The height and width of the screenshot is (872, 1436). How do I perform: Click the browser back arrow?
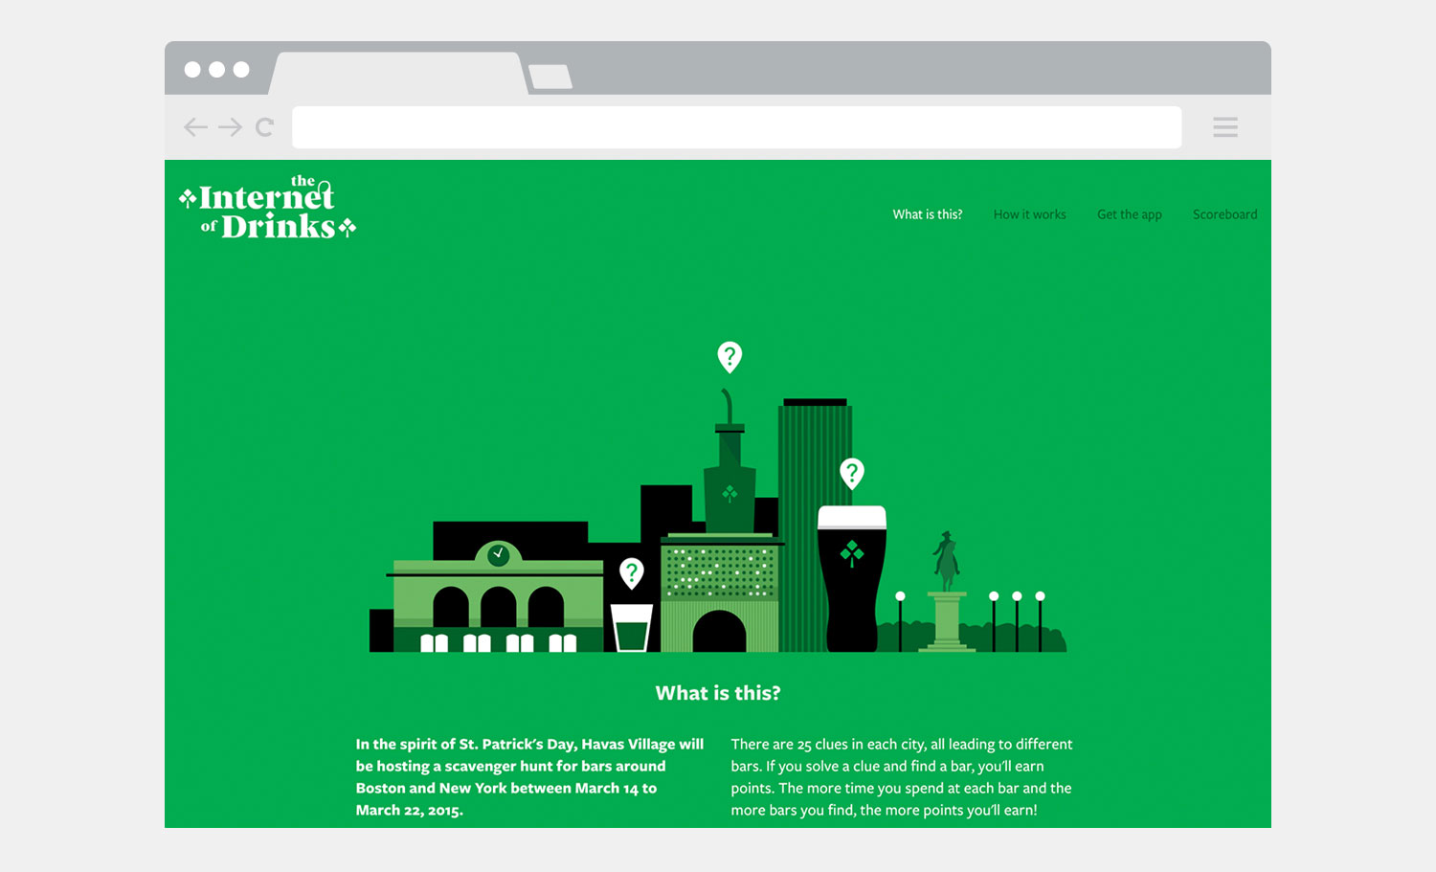coord(196,127)
